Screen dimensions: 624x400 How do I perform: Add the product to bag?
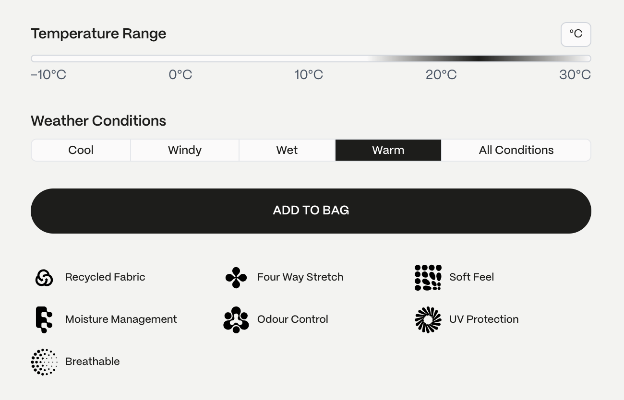[311, 211]
